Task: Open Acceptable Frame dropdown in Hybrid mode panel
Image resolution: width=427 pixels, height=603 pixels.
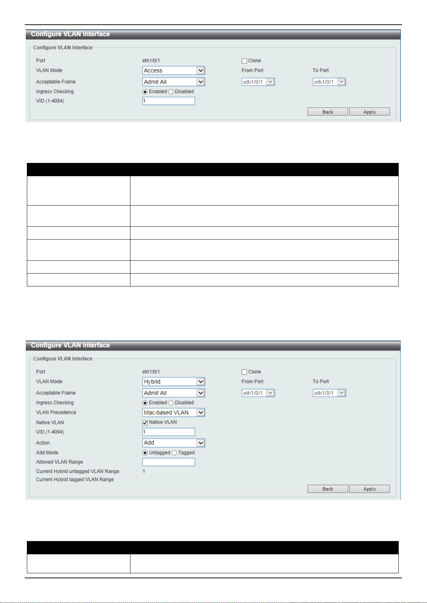Action: (x=174, y=393)
